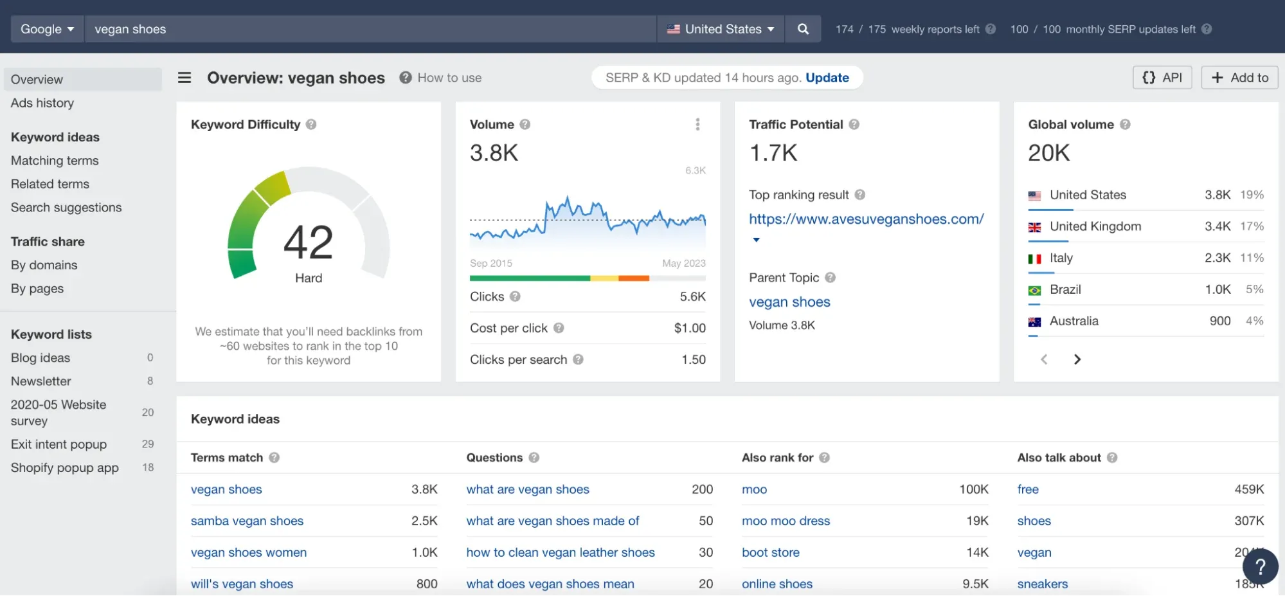Open Matching terms in sidebar
This screenshot has width=1285, height=596.
pos(55,161)
